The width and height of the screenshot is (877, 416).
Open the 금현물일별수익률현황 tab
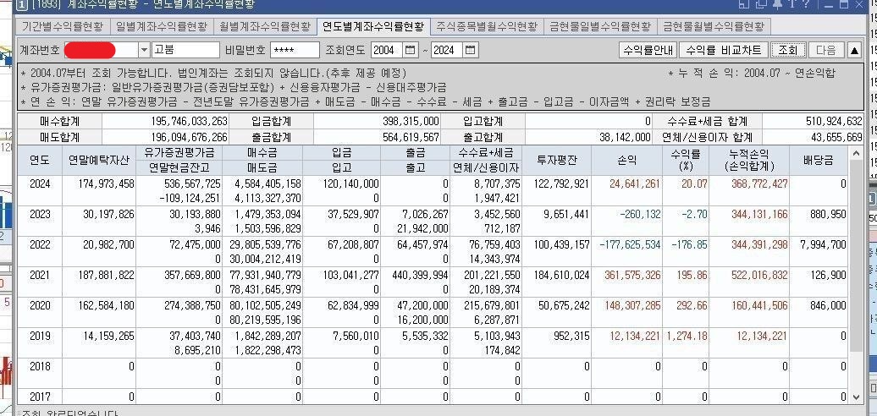(x=600, y=26)
